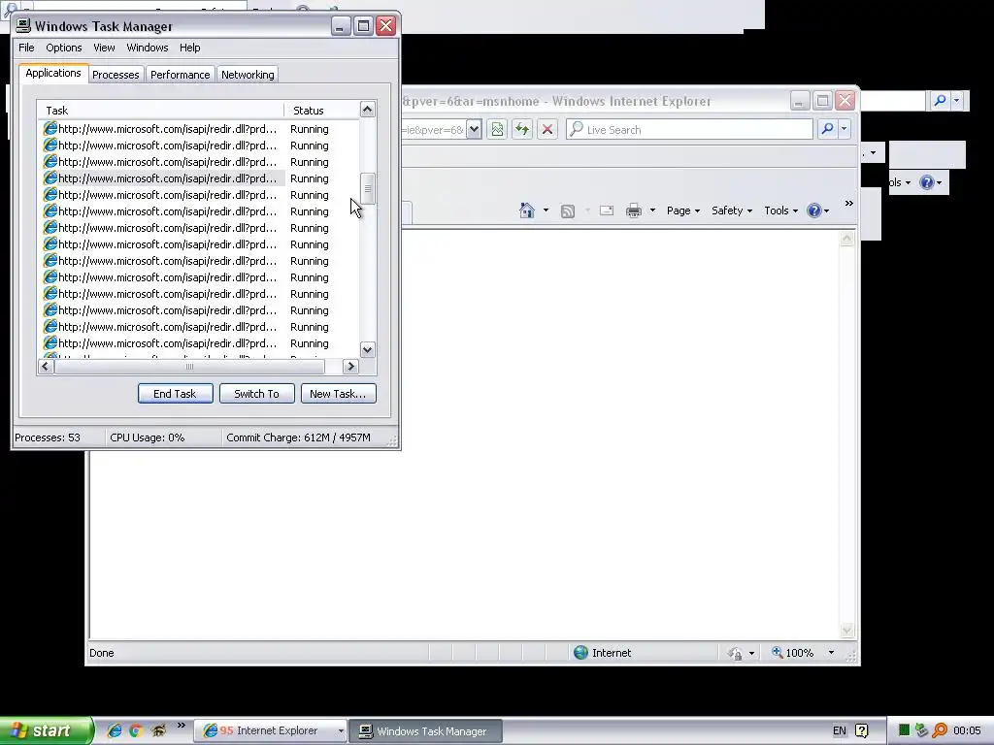Click the Safely Remove Hardware tray icon

tap(922, 730)
